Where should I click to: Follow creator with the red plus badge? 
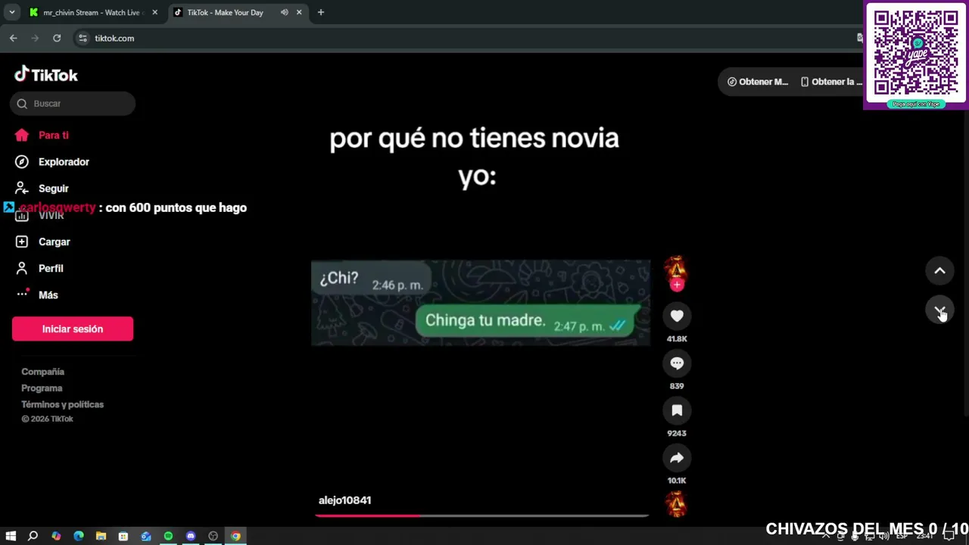(x=677, y=285)
